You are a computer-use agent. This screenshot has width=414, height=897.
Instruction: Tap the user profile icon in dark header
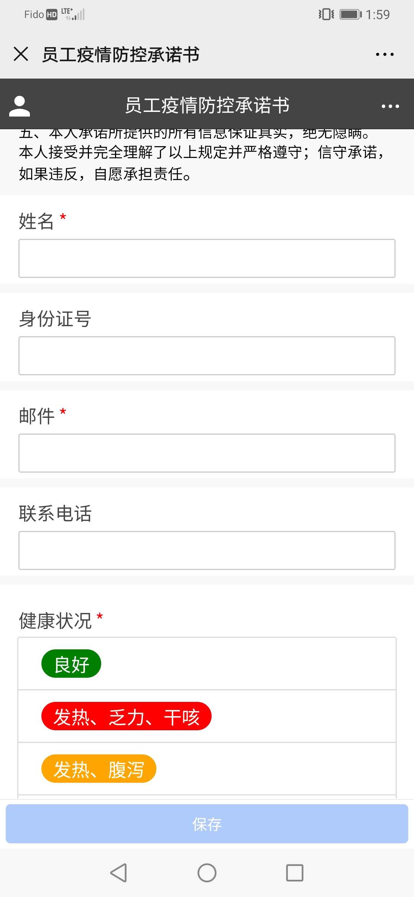pyautogui.click(x=20, y=106)
